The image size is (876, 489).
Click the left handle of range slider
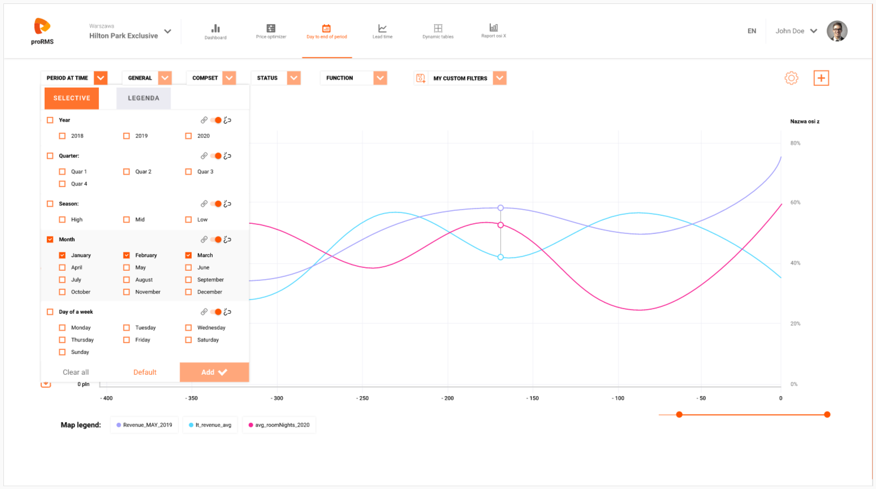point(679,414)
